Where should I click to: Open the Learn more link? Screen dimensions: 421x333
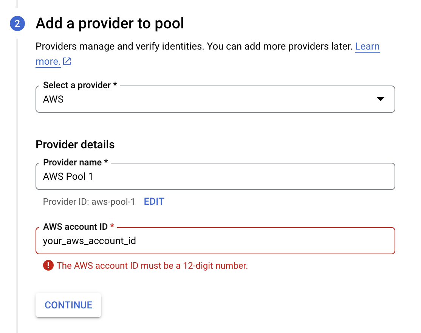click(367, 47)
